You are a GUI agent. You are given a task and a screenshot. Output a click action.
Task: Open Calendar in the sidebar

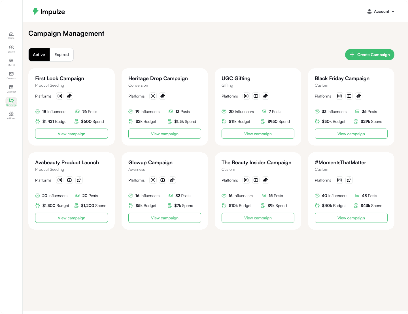click(x=11, y=89)
